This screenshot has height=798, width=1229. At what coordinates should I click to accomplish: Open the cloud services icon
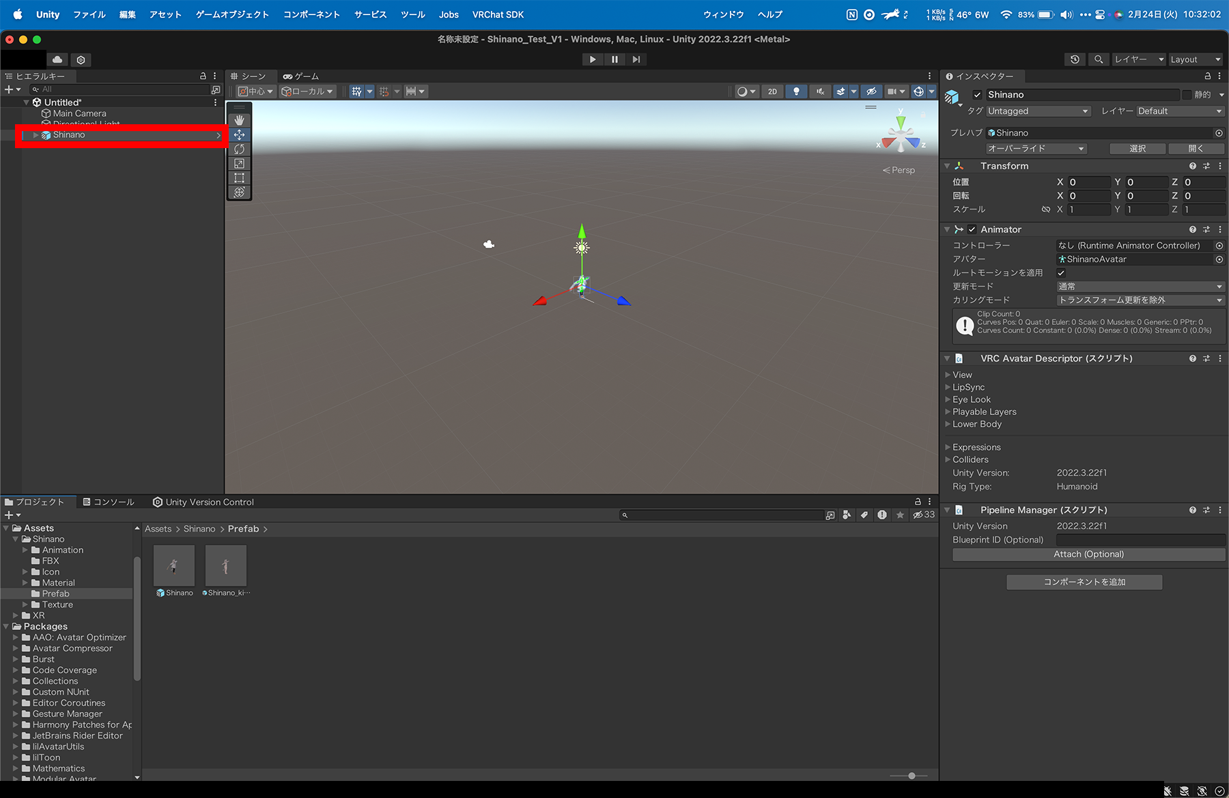coord(57,60)
